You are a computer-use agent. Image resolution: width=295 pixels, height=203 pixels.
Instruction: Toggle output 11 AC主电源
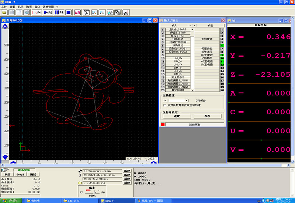click(x=222, y=62)
